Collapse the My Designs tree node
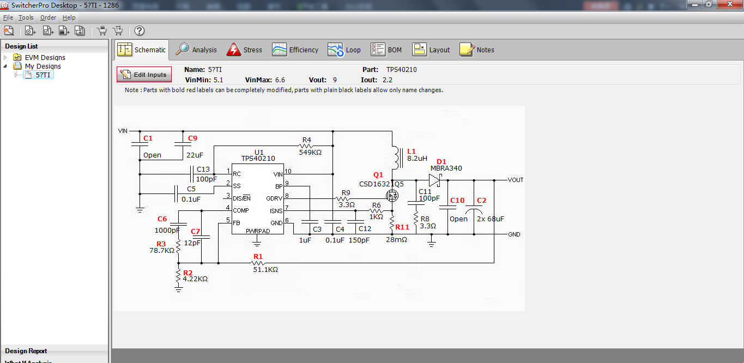The width and height of the screenshot is (744, 363). 5,66
